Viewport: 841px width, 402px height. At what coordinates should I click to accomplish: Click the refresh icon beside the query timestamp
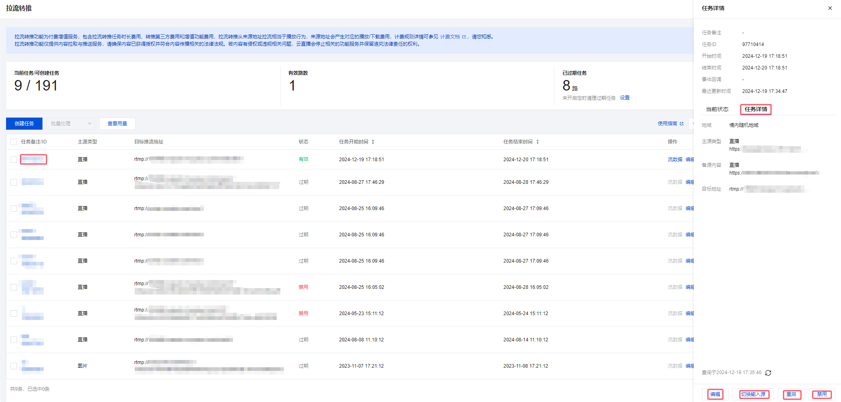[768, 373]
